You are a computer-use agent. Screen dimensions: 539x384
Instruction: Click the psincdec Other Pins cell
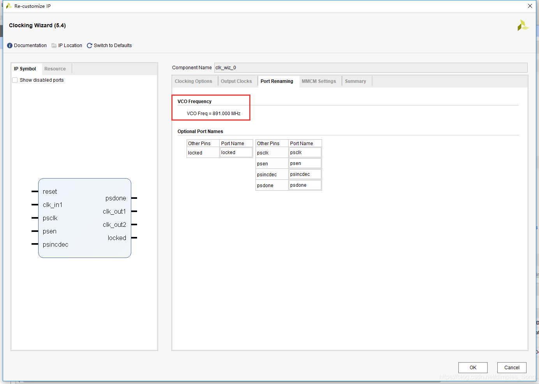tap(272, 175)
